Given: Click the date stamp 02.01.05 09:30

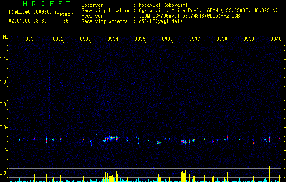Looking at the screenshot, I should [x=28, y=21].
